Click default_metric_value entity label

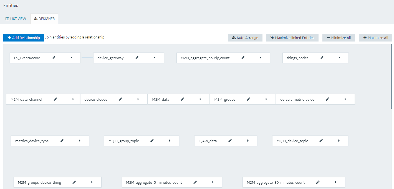(297, 100)
